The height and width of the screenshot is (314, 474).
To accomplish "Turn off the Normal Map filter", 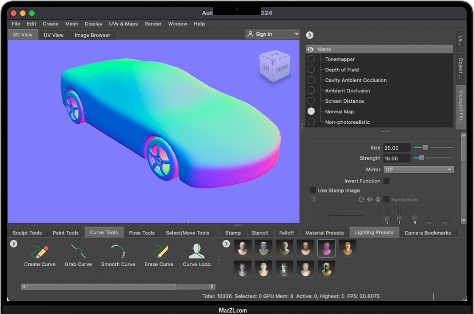I will [311, 111].
